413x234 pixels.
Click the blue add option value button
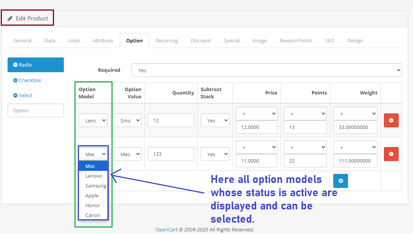pos(340,181)
